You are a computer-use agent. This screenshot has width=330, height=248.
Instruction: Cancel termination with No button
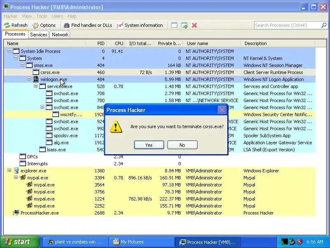182,145
